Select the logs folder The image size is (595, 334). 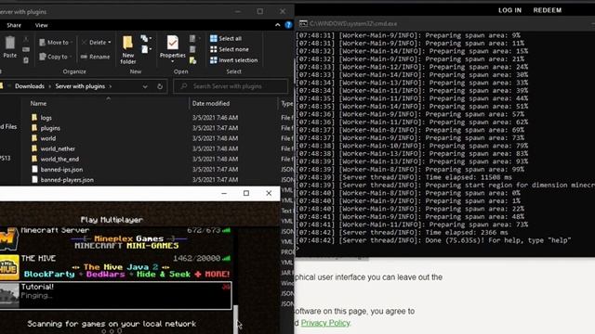(x=46, y=118)
